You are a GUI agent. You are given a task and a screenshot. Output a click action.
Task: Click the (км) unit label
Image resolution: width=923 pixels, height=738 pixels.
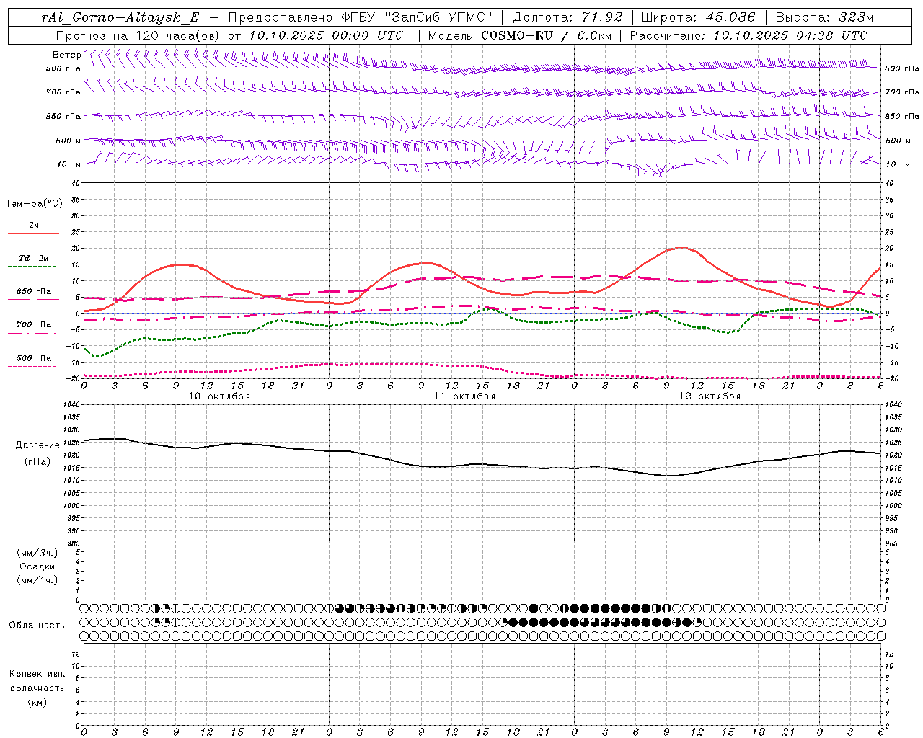pos(37,702)
